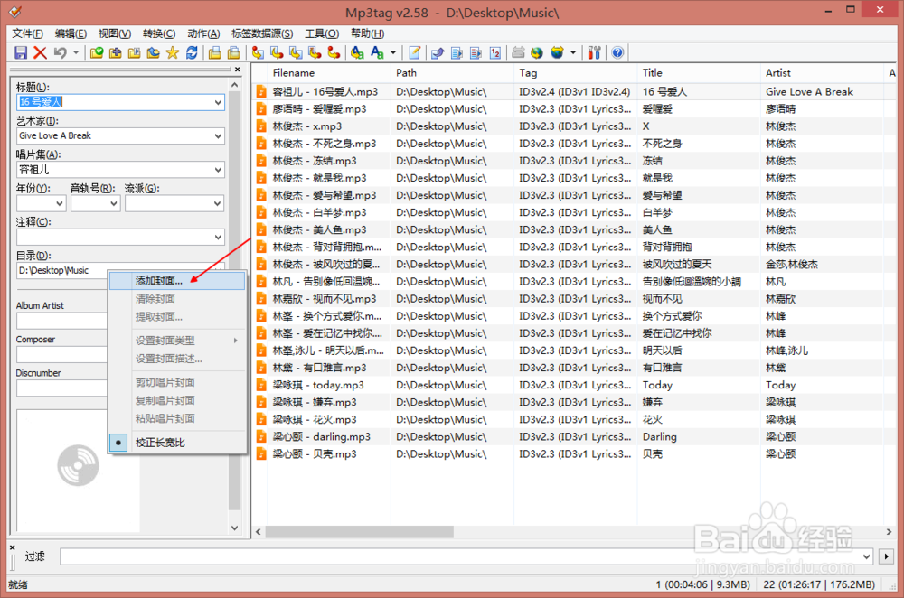Click the file icon beside 梁心颐 - darling.mp3
This screenshot has width=904, height=598.
pyautogui.click(x=261, y=436)
